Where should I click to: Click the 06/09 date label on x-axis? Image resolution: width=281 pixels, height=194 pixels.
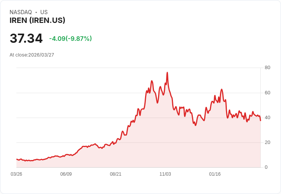click(66, 174)
